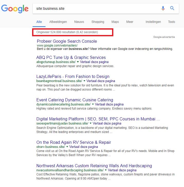Click snippet starting 'Cost Effective Retaining Walls'

[x=105, y=176]
